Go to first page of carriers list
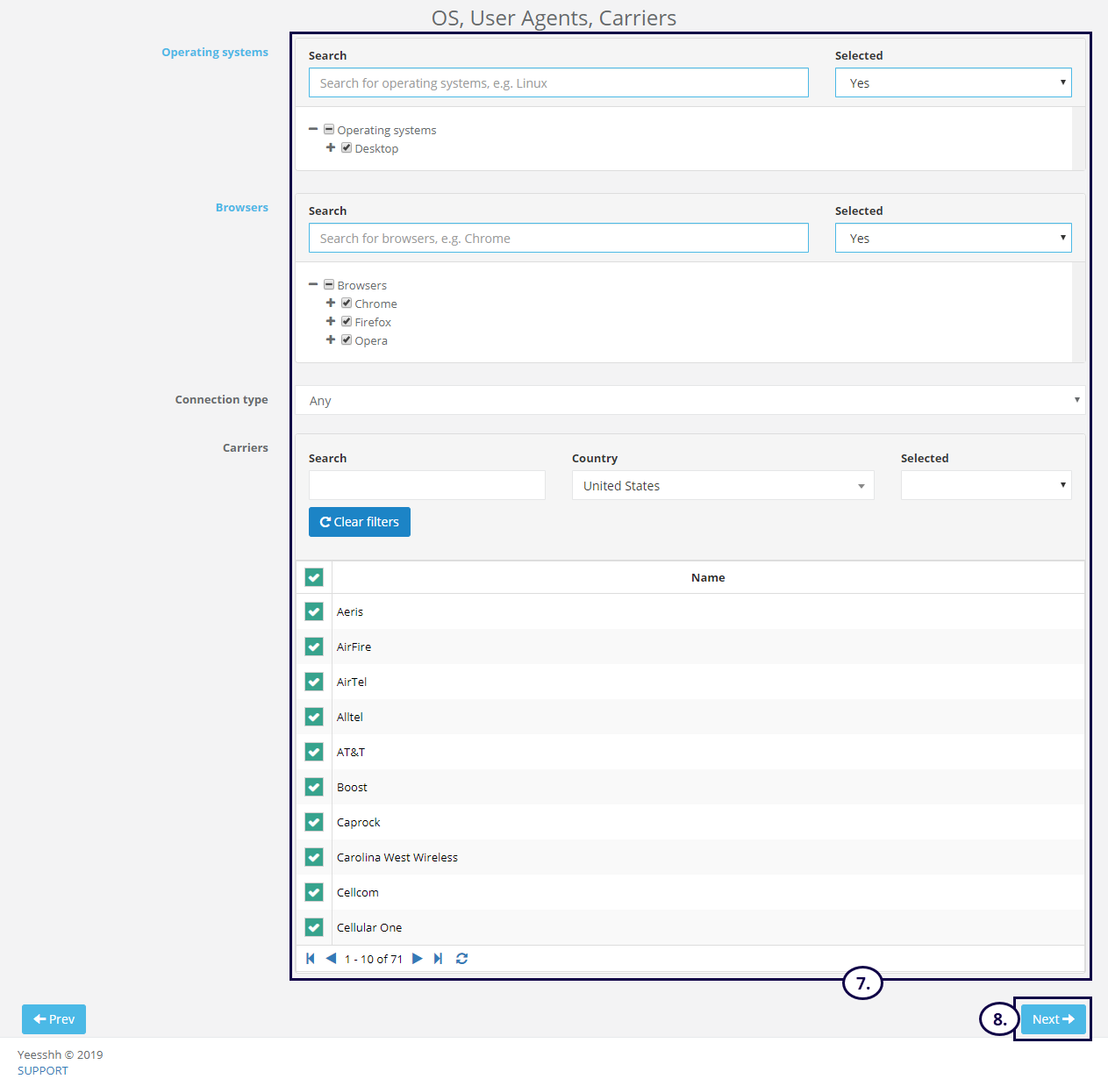The image size is (1108, 1086). coord(310,959)
